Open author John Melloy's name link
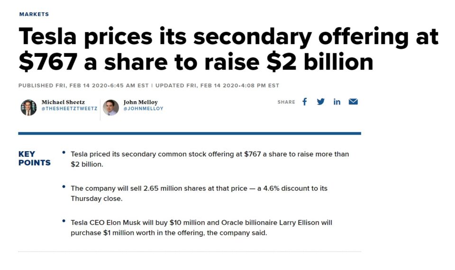 coord(140,102)
